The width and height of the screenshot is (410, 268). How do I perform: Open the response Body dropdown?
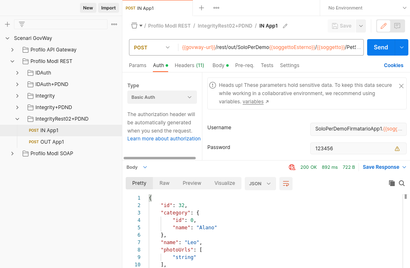(x=136, y=167)
